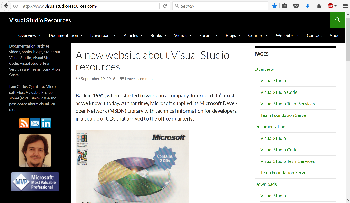This screenshot has height=203, width=350.
Task: Reload the page with the refresh icon
Action: tap(165, 6)
